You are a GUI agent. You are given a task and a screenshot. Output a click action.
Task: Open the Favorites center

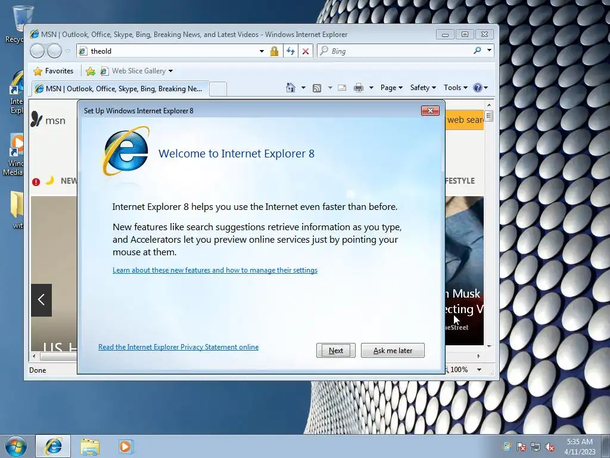coord(53,71)
